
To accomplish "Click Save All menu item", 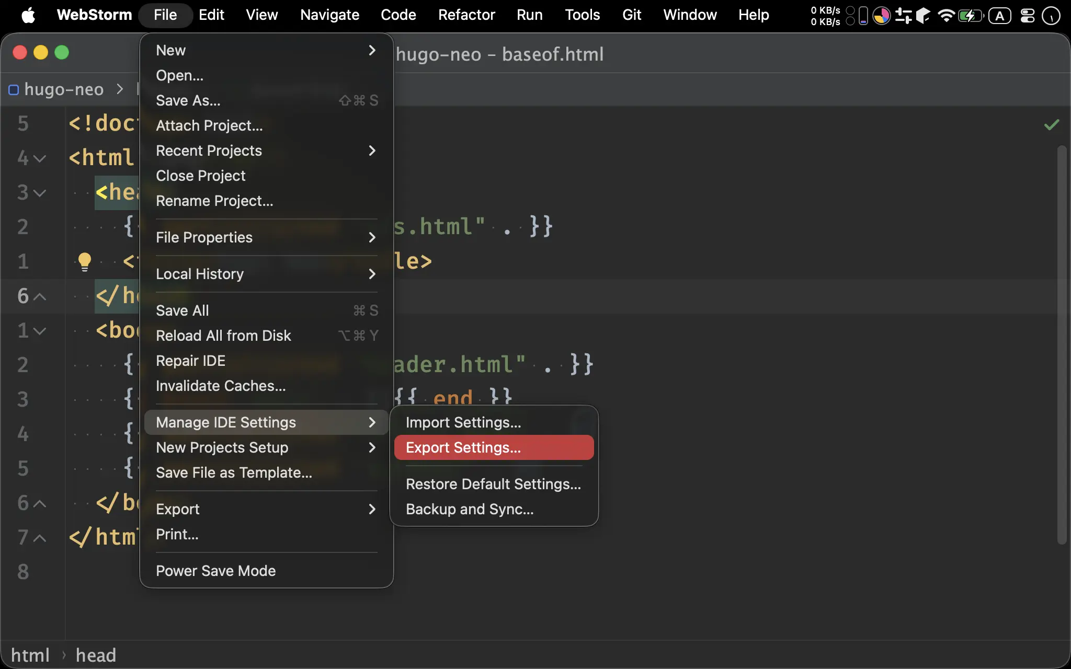I will point(266,310).
